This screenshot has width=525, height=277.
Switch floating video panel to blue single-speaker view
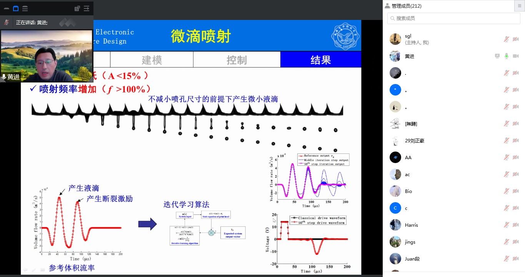(x=16, y=8)
